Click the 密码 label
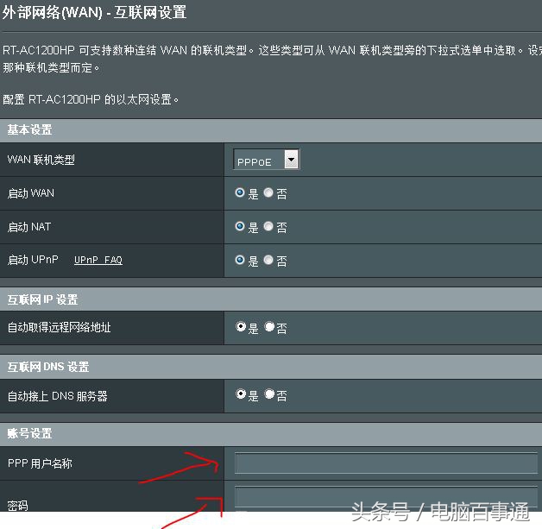The image size is (542, 529). (17, 506)
